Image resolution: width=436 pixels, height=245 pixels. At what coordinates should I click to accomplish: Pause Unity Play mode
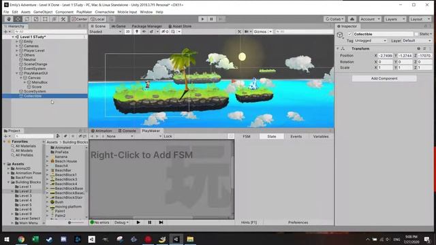[x=211, y=19]
